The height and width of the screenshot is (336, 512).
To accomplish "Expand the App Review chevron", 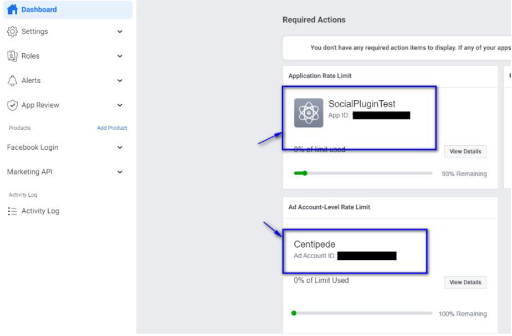I will (x=120, y=105).
